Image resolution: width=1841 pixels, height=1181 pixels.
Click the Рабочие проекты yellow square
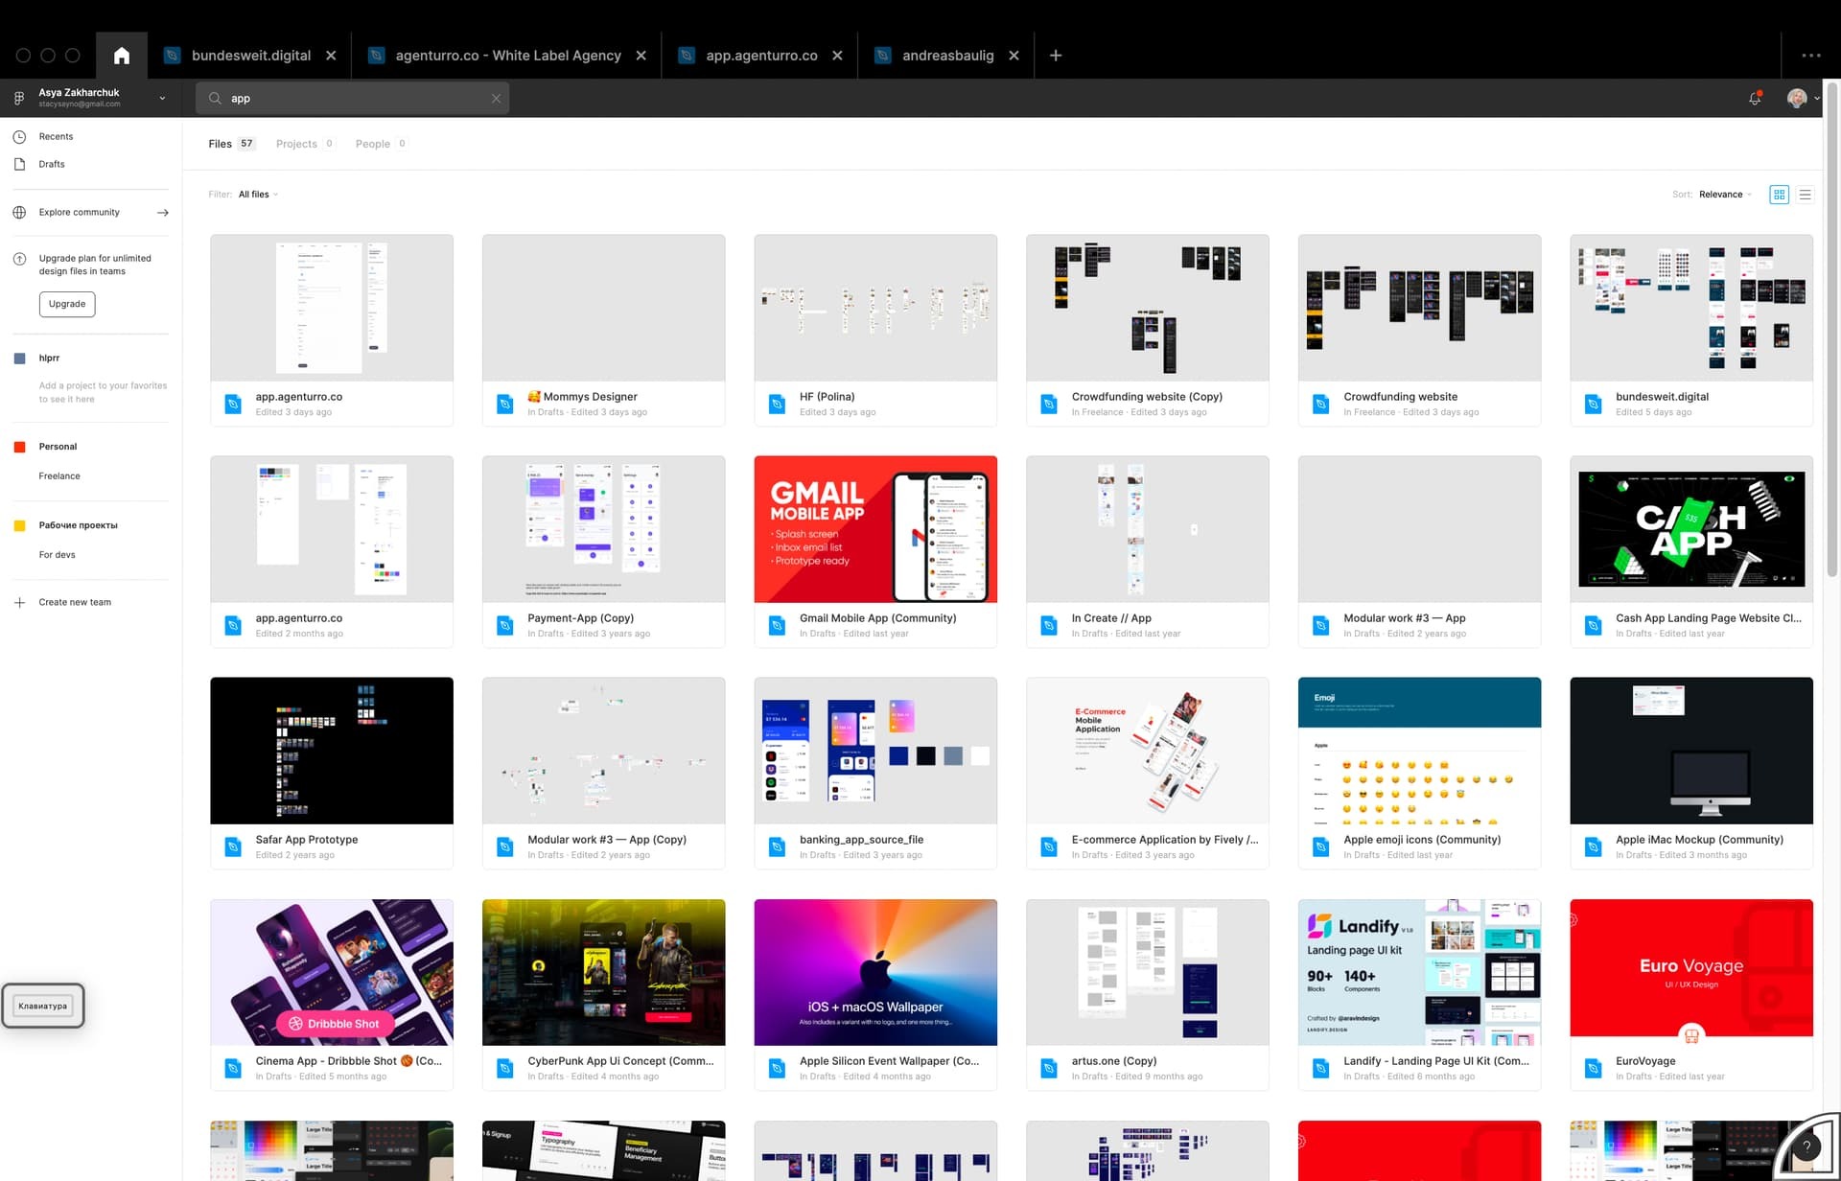click(19, 525)
